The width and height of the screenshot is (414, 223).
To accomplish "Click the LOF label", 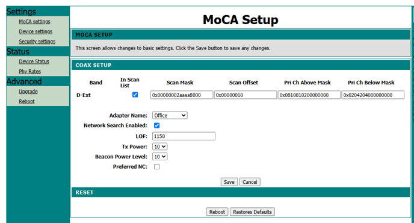I will pos(141,136).
